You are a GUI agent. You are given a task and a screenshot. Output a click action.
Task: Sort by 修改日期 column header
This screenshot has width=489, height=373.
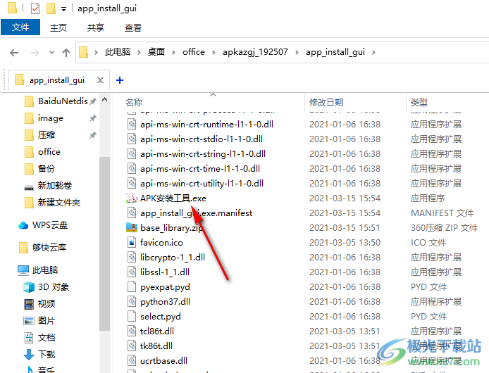pyautogui.click(x=326, y=102)
